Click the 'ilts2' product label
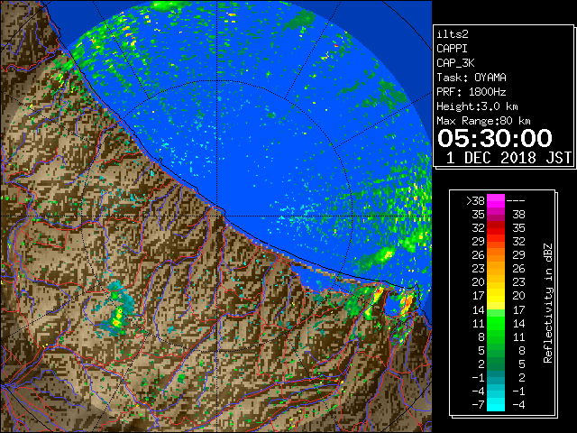 (453, 34)
